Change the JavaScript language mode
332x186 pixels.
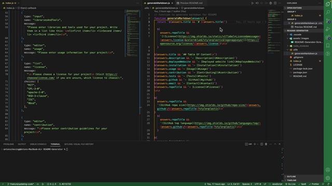277,184
